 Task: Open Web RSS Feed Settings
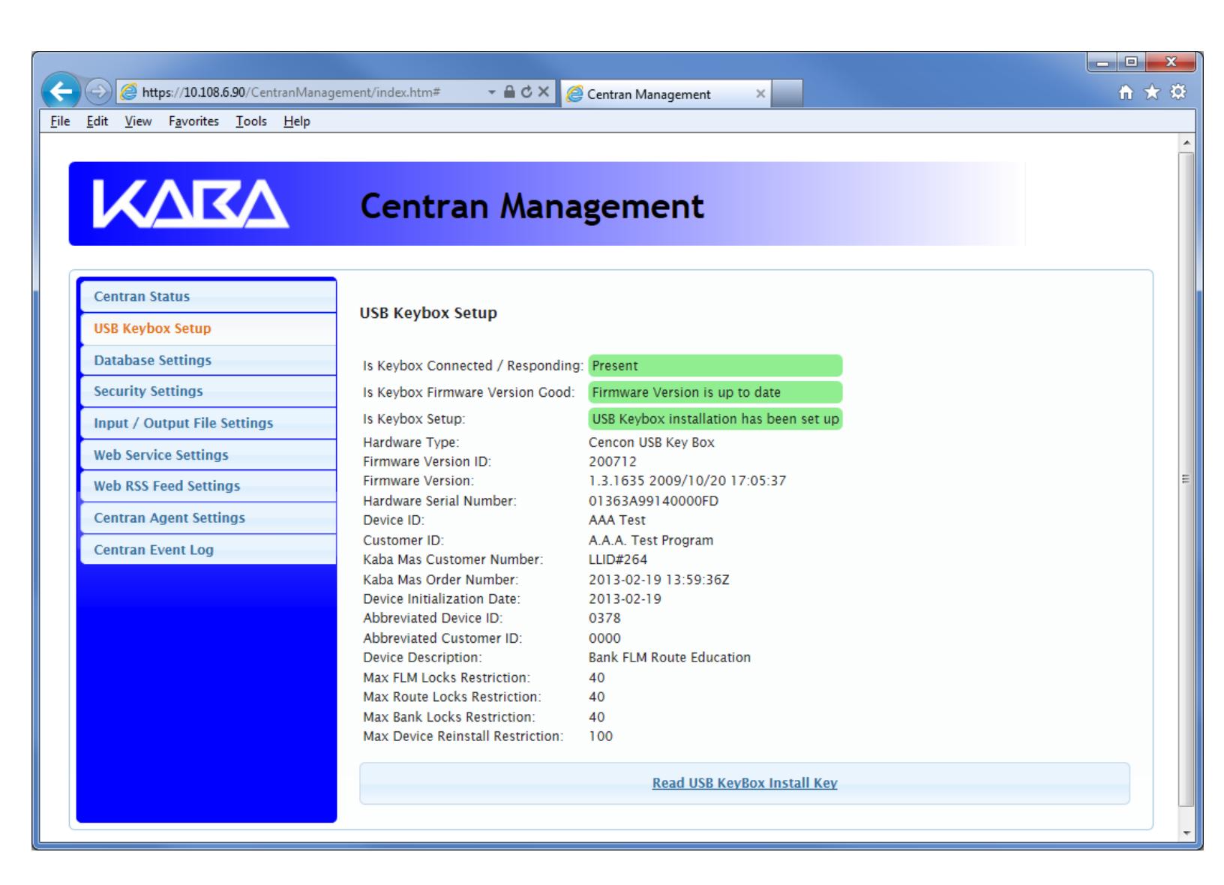click(x=208, y=486)
